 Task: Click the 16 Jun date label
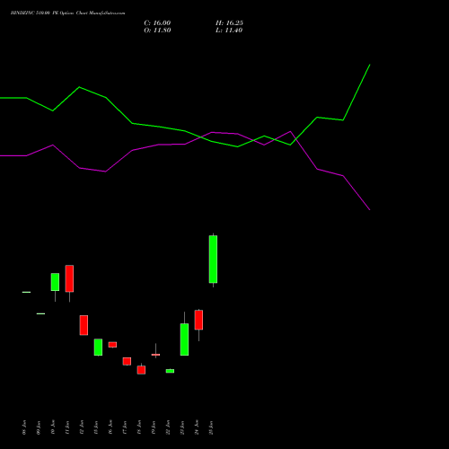coord(110,427)
